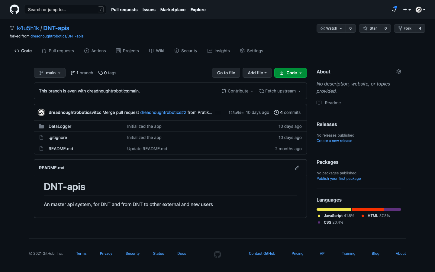The height and width of the screenshot is (272, 435).
Task: Open the .gitignore file
Action: click(58, 138)
